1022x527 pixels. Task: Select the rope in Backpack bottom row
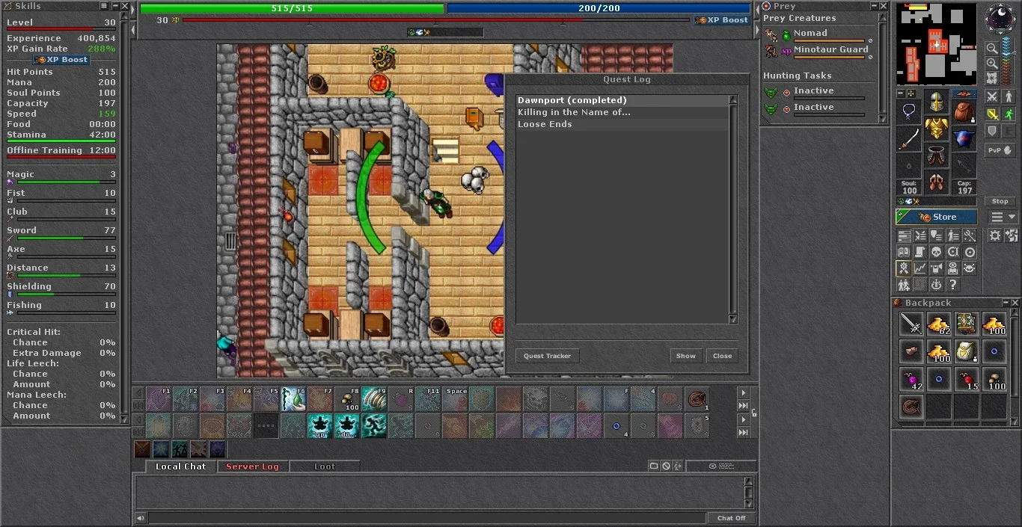(x=911, y=407)
